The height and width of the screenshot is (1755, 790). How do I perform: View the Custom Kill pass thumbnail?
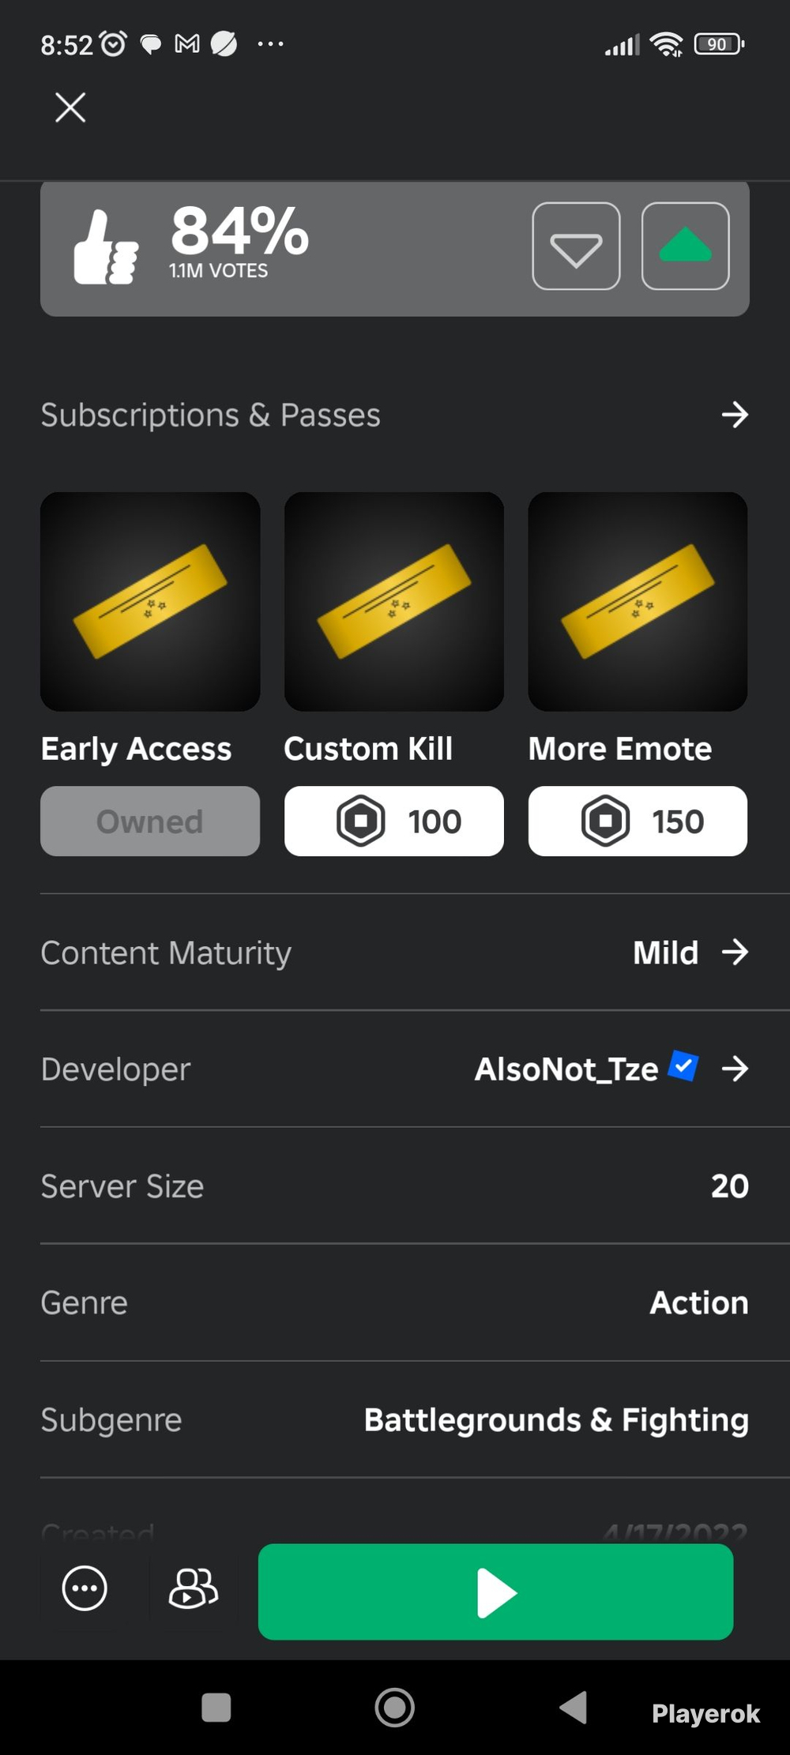(x=394, y=602)
